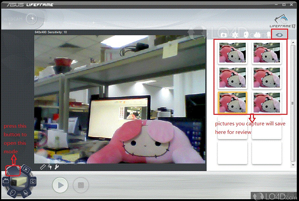Switch to Preview player mode on wheel

pos(26,169)
